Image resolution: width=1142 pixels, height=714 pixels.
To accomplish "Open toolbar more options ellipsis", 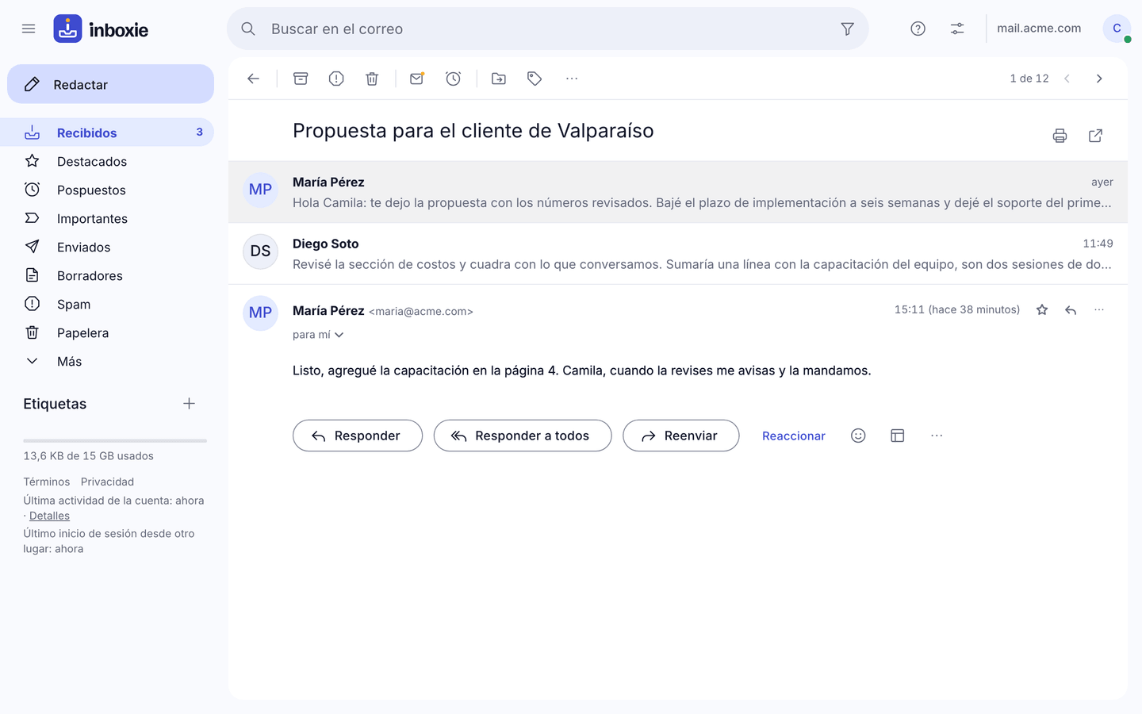I will [572, 79].
